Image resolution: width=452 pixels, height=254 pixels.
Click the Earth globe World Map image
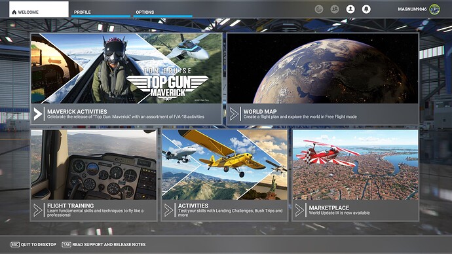(x=322, y=69)
